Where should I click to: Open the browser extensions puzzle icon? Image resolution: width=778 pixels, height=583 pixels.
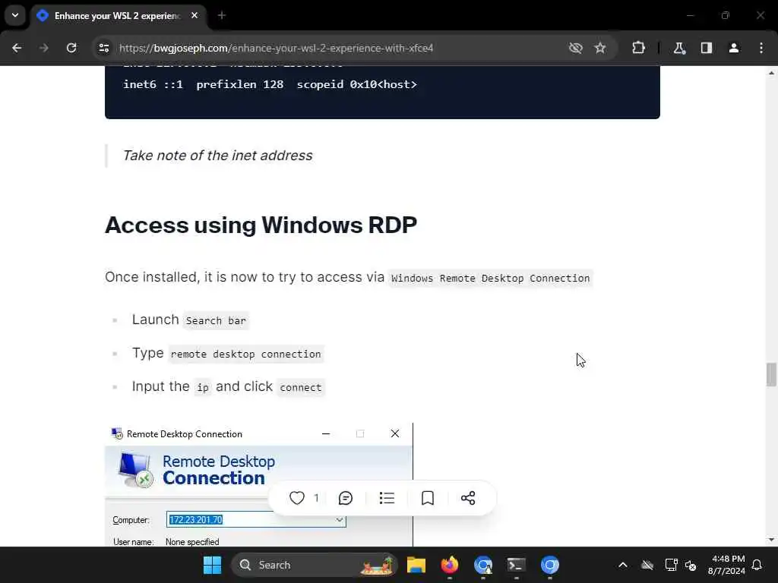[x=638, y=48]
